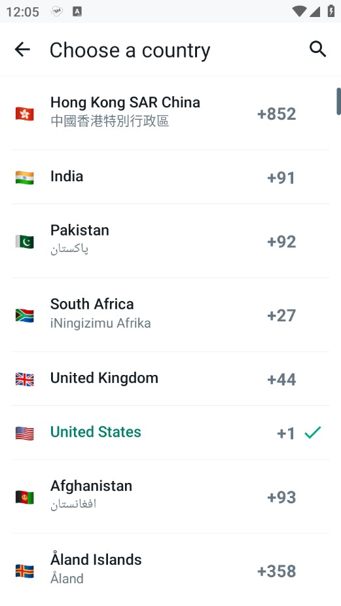Click the United States flag icon
Image resolution: width=341 pixels, height=606 pixels.
click(25, 433)
